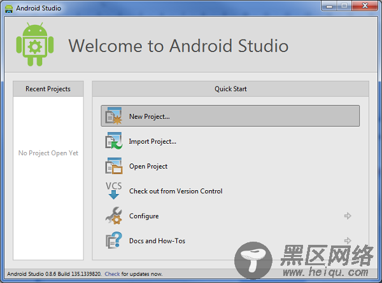382x283 pixels.
Task: Click the New Project star icon
Action: coord(113,116)
